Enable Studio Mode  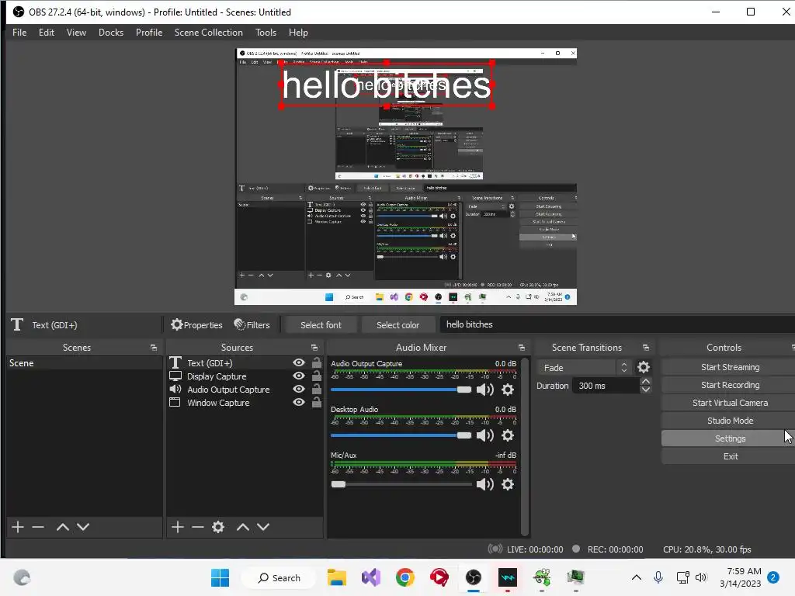[x=730, y=421]
